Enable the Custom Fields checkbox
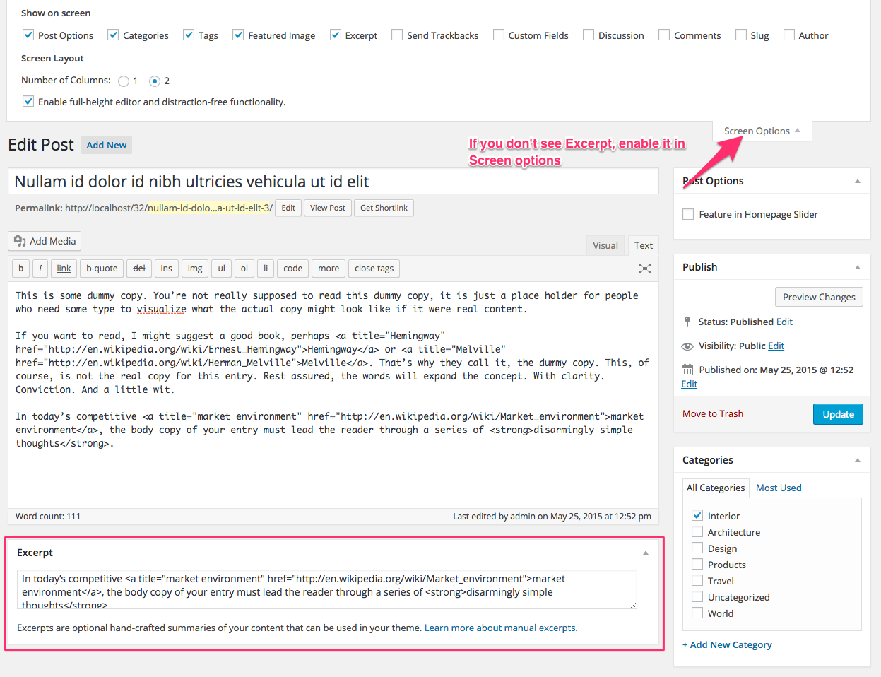881x677 pixels. [499, 35]
